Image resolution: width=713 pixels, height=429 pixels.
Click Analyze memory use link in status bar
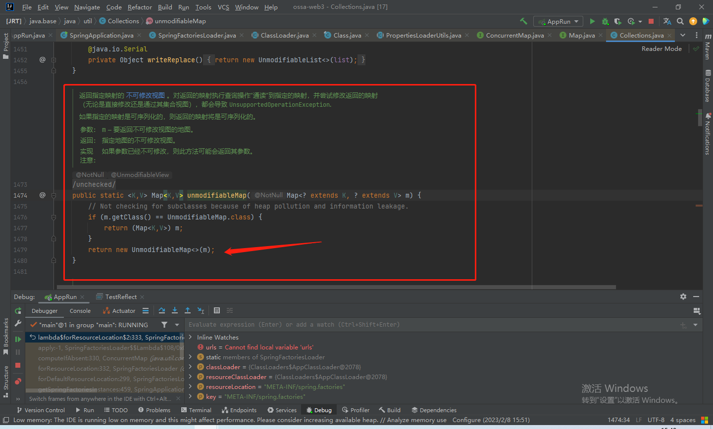pos(416,420)
